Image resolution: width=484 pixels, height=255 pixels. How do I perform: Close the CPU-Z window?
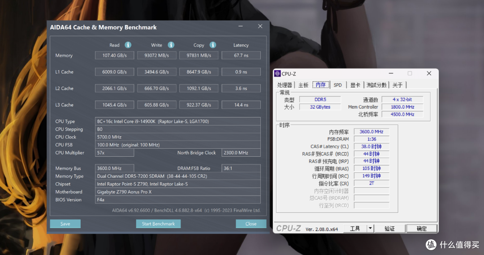[429, 74]
